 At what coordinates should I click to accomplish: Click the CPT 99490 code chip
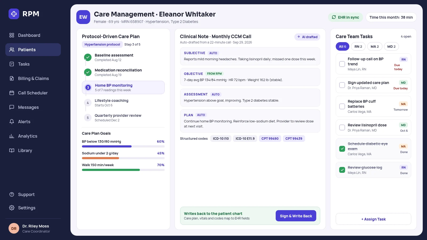270,139
